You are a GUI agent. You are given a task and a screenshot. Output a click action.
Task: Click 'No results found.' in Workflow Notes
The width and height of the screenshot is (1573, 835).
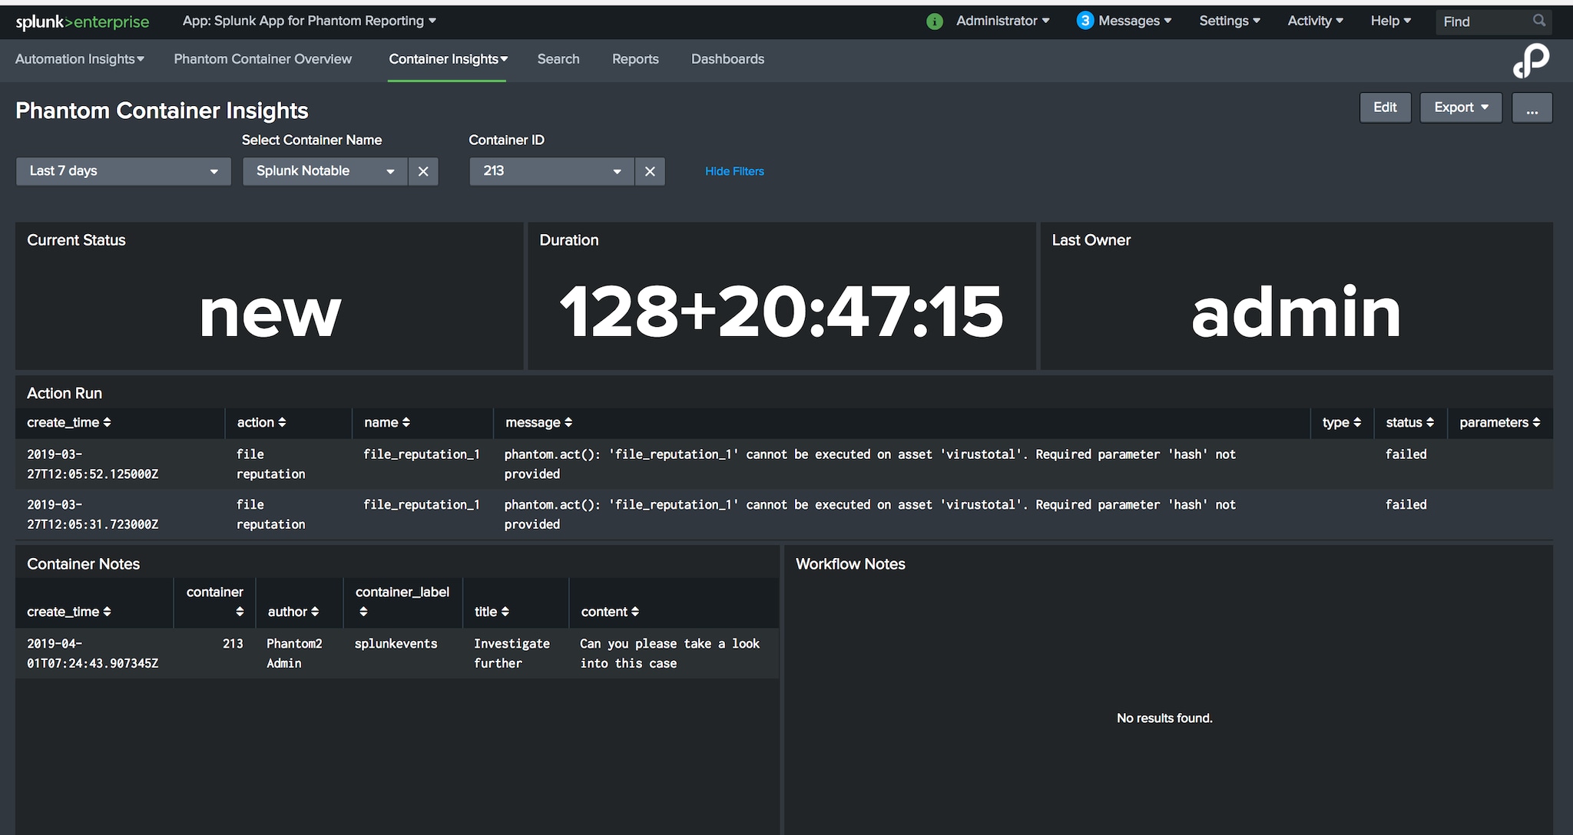pyautogui.click(x=1164, y=718)
